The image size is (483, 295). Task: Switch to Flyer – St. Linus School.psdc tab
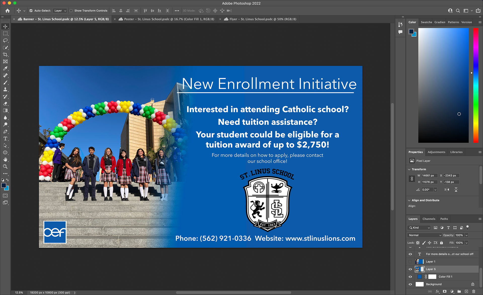point(263,19)
